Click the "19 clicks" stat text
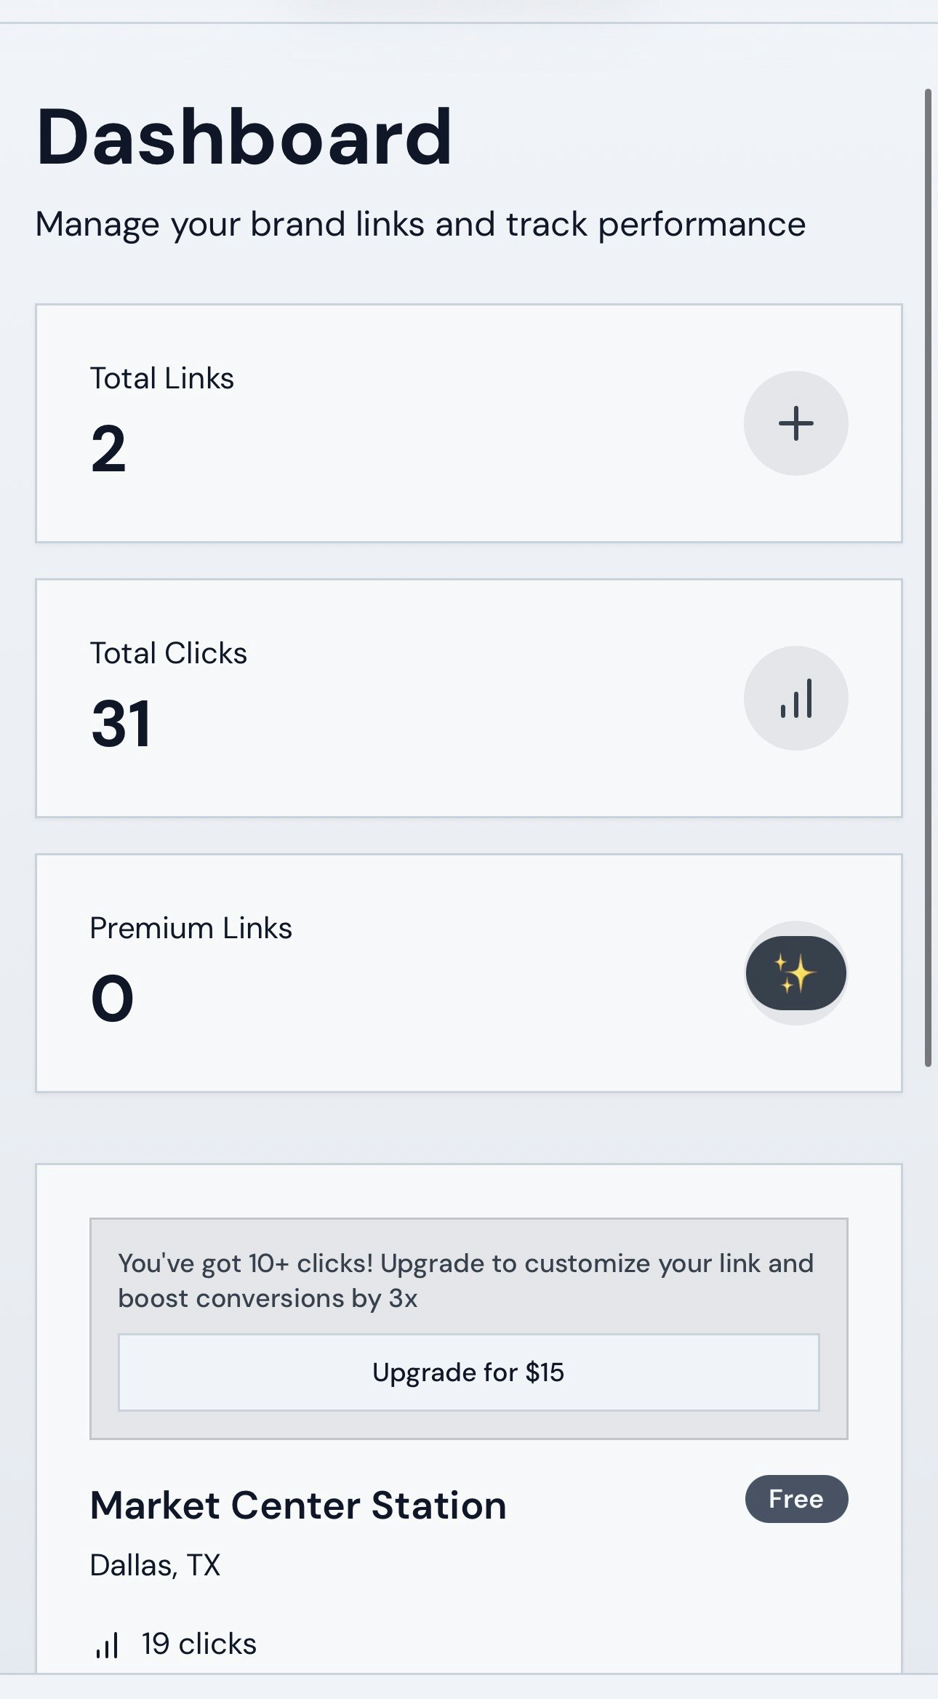Image resolution: width=938 pixels, height=1699 pixels. (x=198, y=1643)
